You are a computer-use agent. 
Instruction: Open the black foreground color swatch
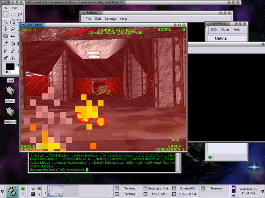coord(9,66)
